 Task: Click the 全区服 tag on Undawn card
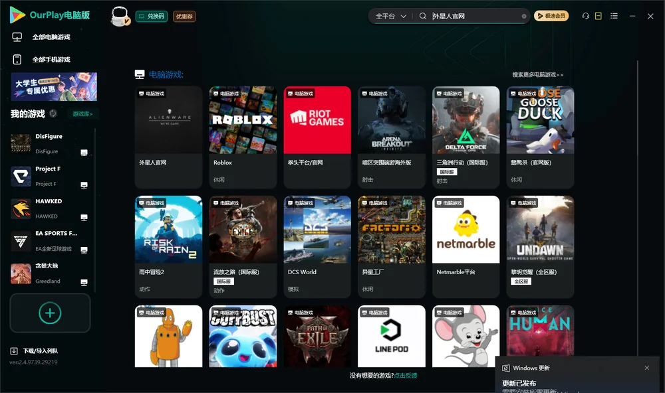coord(521,281)
